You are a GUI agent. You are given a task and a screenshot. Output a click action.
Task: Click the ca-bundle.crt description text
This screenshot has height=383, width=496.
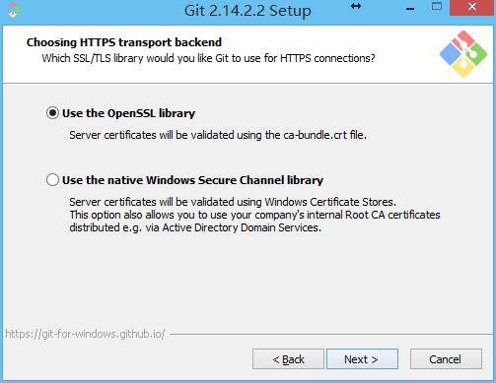pyautogui.click(x=218, y=135)
